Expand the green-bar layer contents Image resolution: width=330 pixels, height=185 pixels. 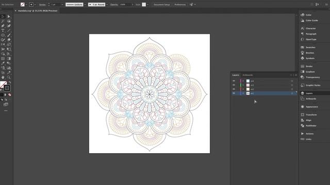pyautogui.click(x=243, y=85)
